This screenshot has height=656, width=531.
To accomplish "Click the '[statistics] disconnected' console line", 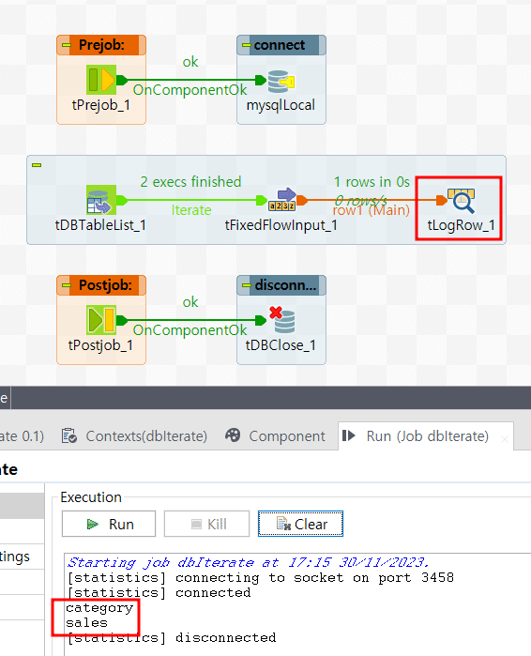I will [172, 638].
